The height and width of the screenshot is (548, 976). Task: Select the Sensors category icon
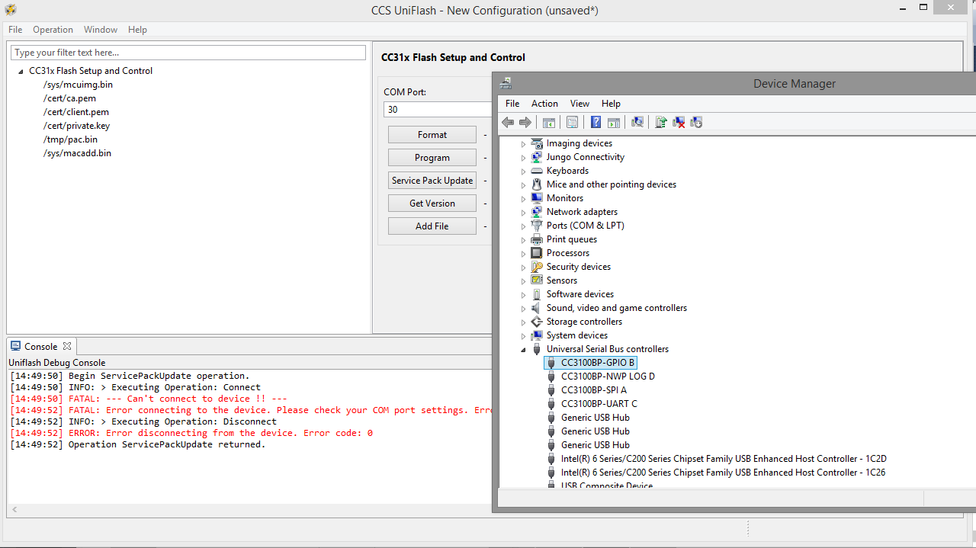point(538,280)
